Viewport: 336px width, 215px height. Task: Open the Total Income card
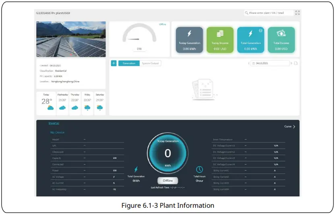[281, 40]
